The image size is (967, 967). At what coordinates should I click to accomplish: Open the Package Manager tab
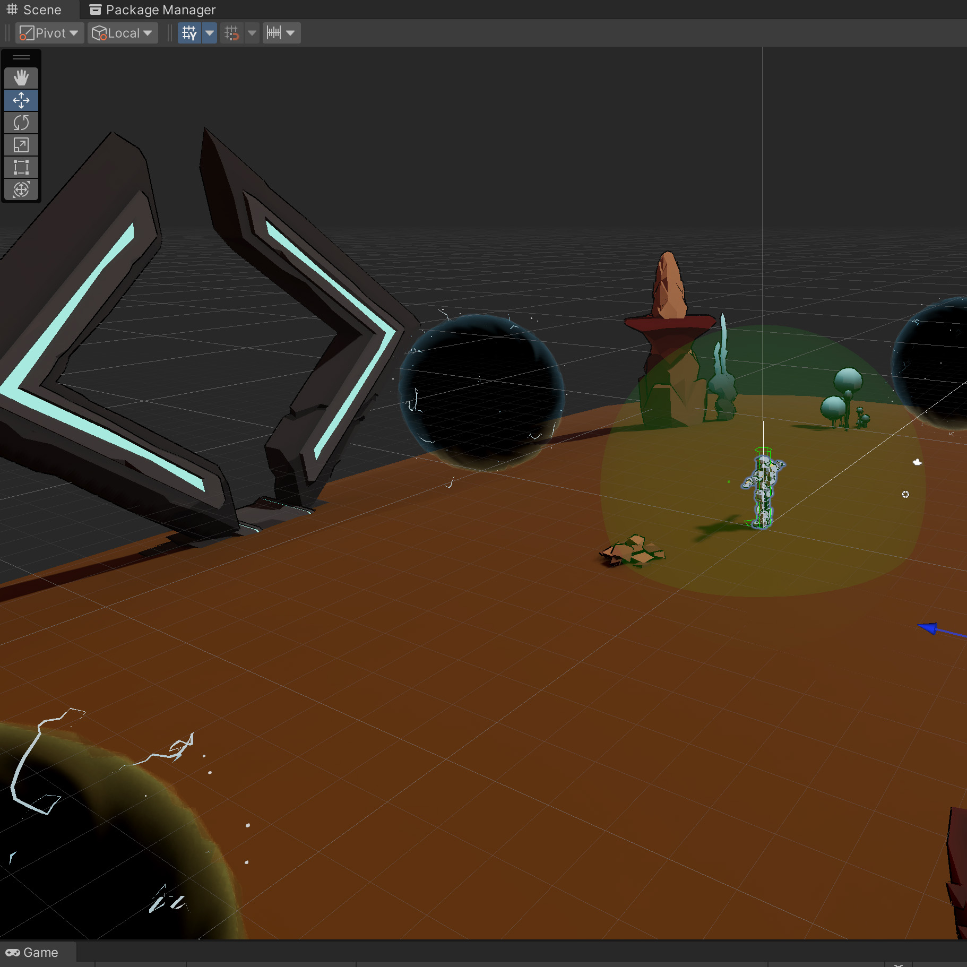tap(153, 10)
